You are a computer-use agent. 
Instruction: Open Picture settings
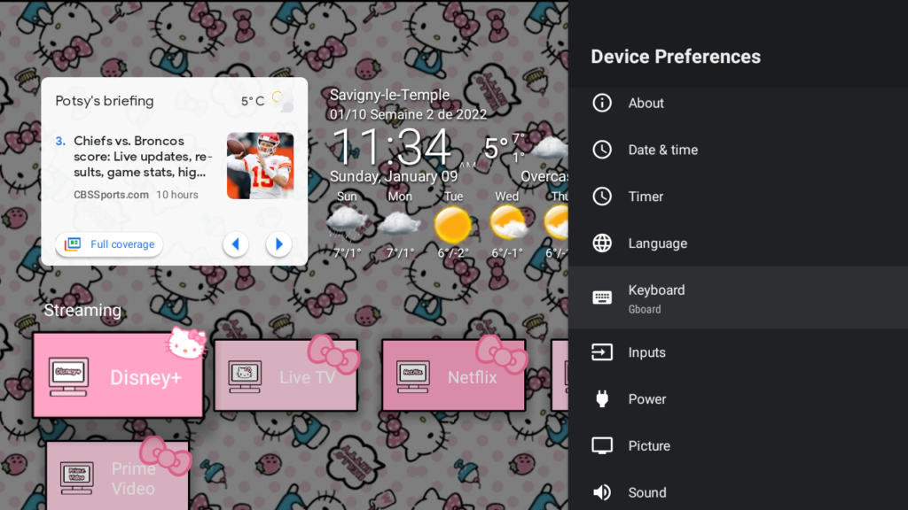(738, 446)
